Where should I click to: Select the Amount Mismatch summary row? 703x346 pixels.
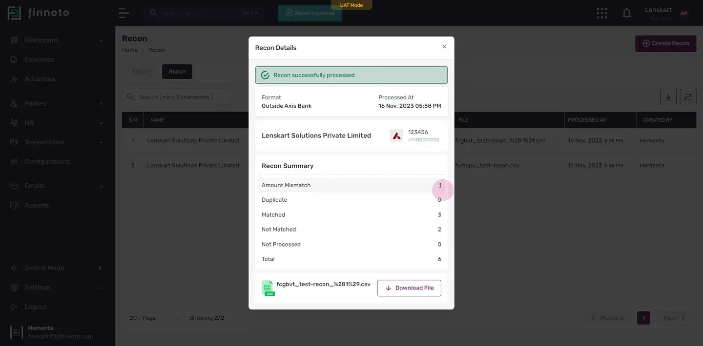[351, 185]
